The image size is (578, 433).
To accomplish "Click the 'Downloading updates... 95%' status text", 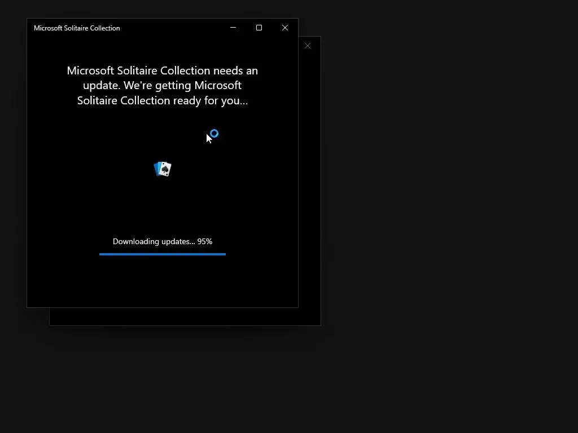I will coord(163,241).
